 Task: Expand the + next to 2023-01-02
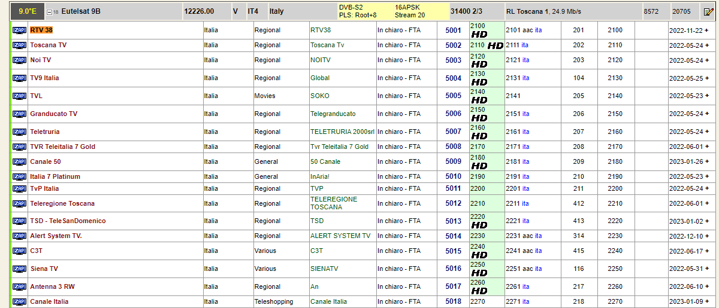(706, 221)
